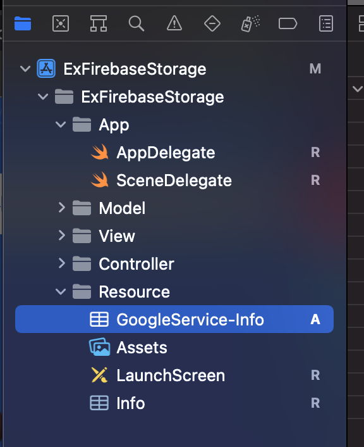
Task: Select the Model group label
Action: 122,208
